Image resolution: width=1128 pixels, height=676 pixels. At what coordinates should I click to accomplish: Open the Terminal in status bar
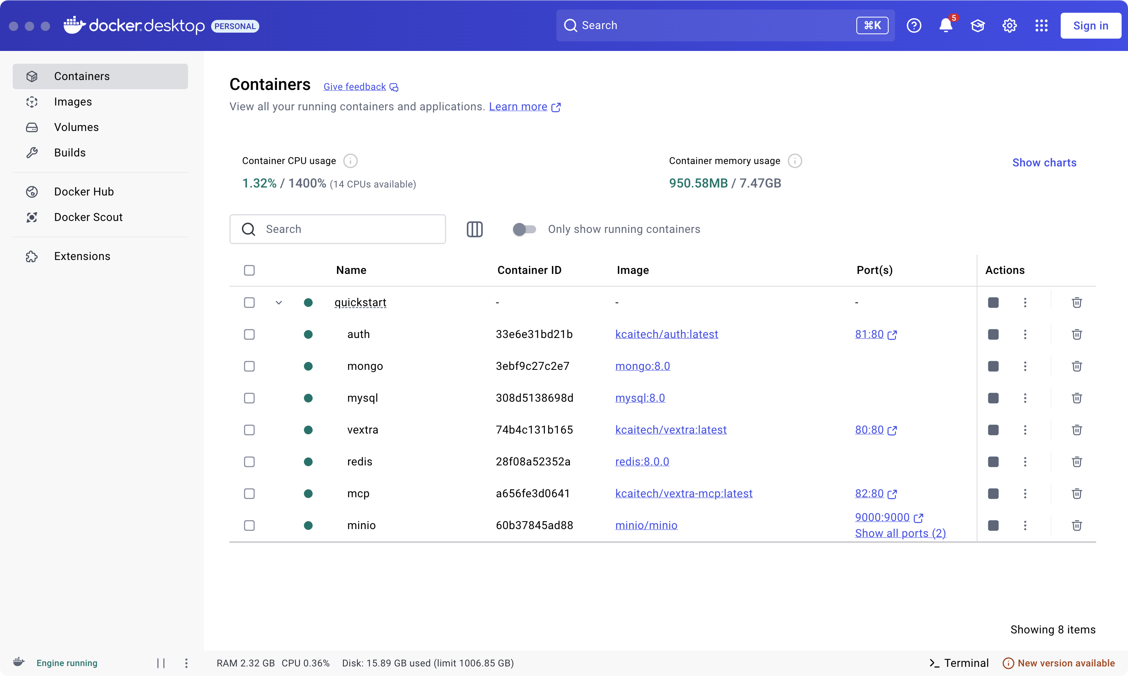tap(959, 663)
